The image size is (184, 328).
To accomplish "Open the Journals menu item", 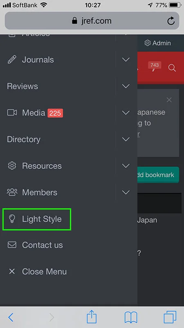I will point(38,60).
